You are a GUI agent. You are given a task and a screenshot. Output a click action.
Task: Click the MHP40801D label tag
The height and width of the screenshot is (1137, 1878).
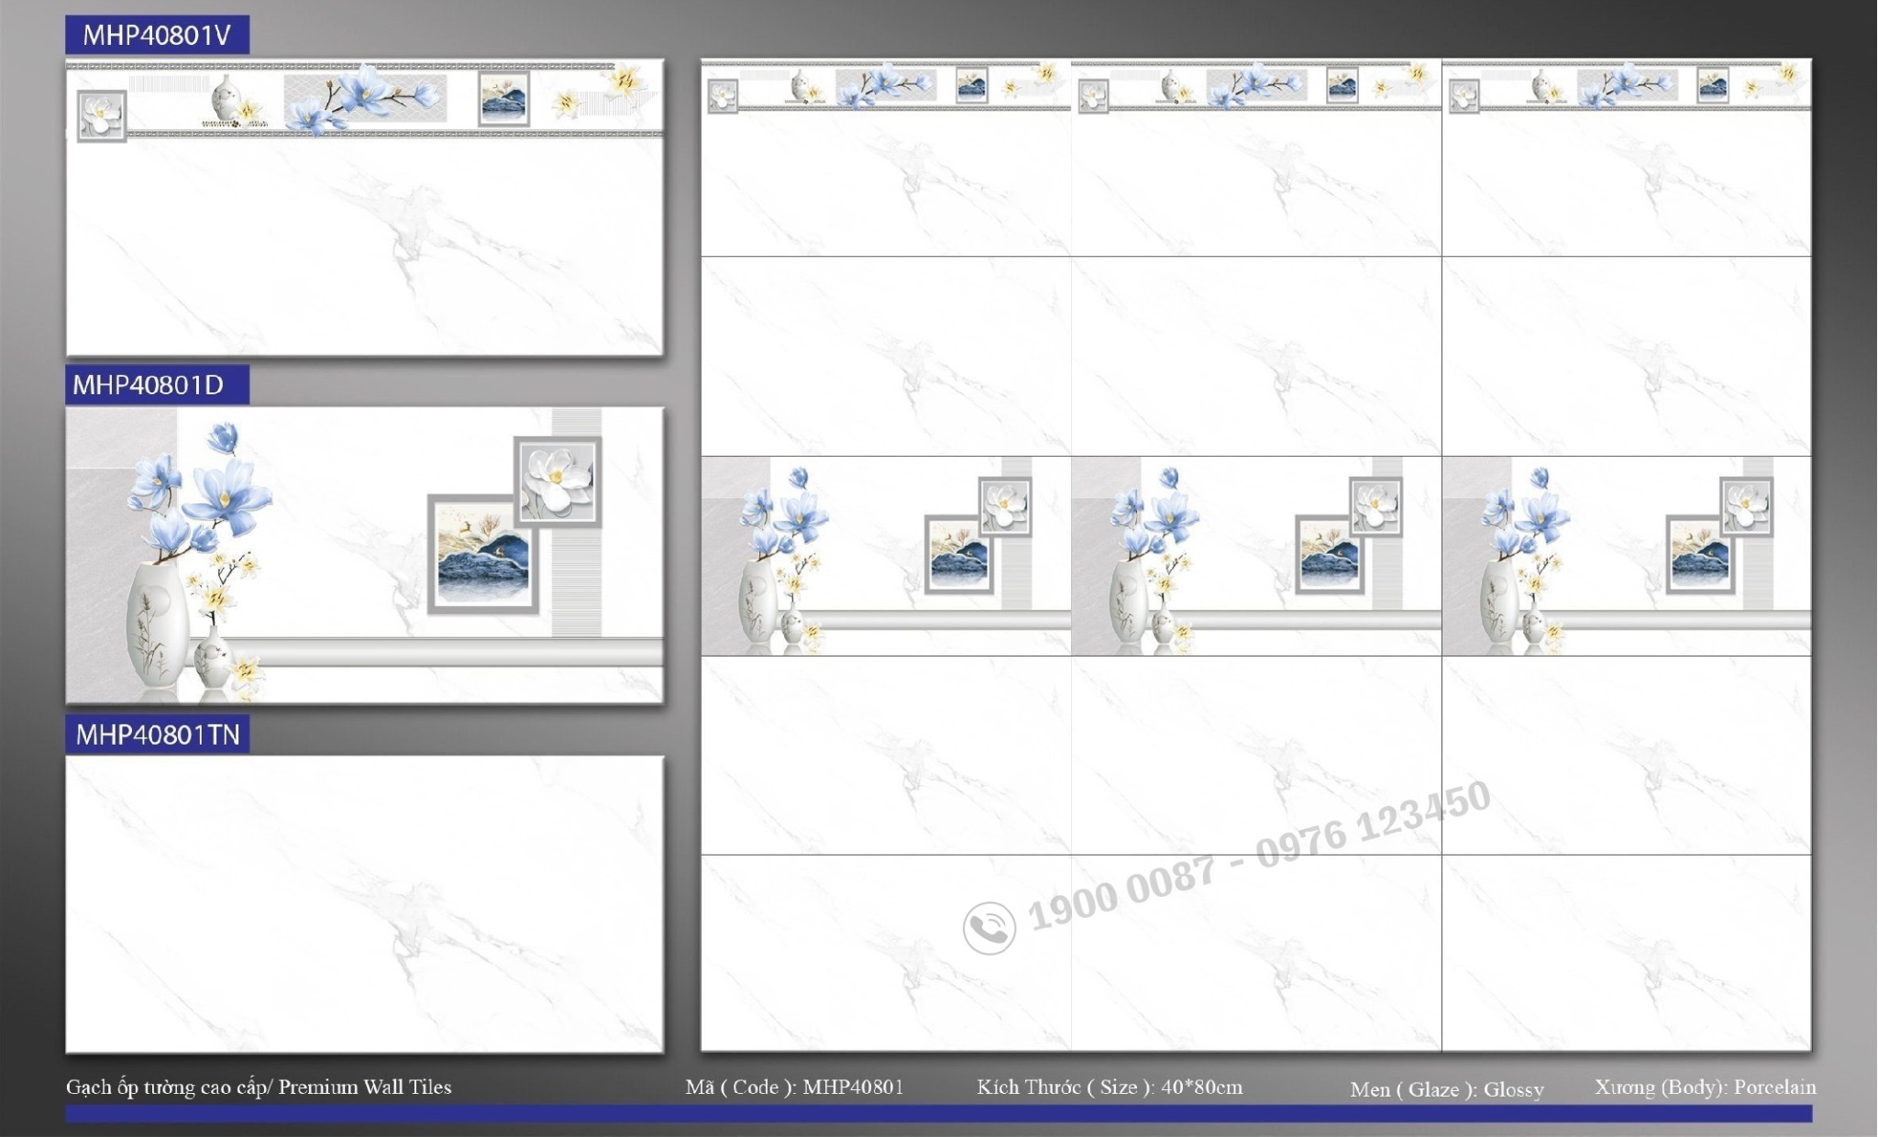click(x=157, y=385)
